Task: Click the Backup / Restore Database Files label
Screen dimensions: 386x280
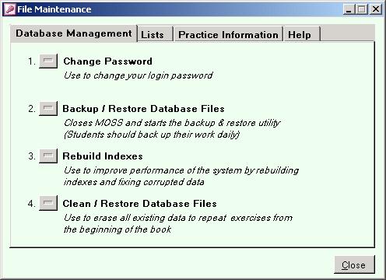Action: click(143, 109)
